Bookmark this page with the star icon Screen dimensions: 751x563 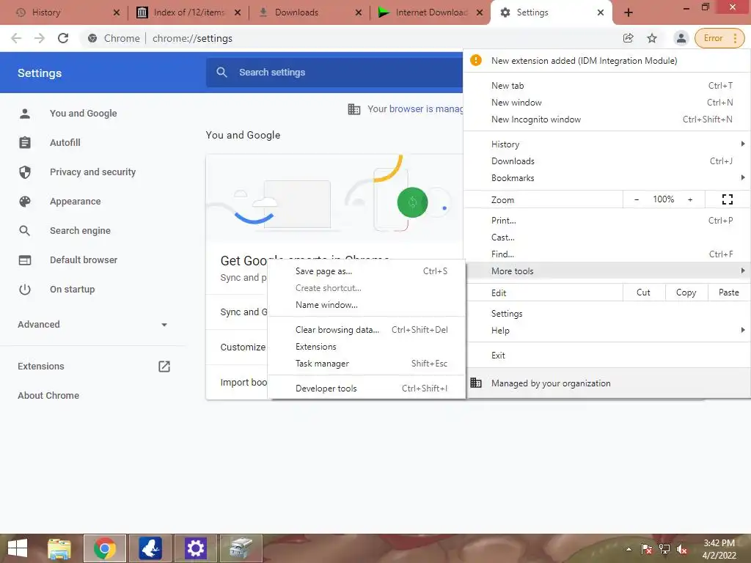click(652, 38)
